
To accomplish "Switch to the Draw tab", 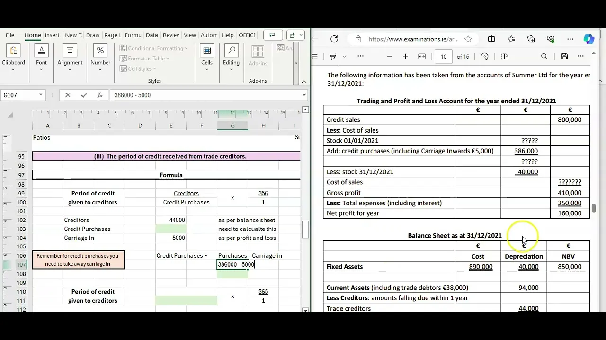I will pyautogui.click(x=93, y=35).
